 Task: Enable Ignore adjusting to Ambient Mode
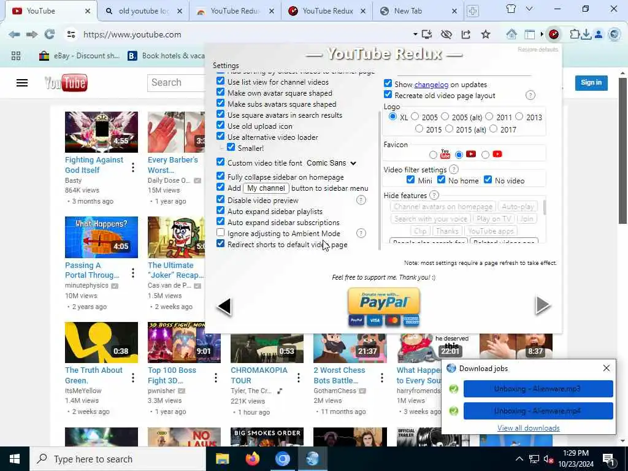tap(220, 232)
